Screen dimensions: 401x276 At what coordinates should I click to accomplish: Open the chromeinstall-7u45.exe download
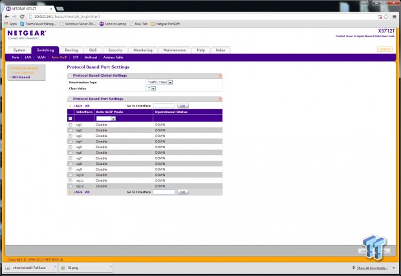pos(29,268)
